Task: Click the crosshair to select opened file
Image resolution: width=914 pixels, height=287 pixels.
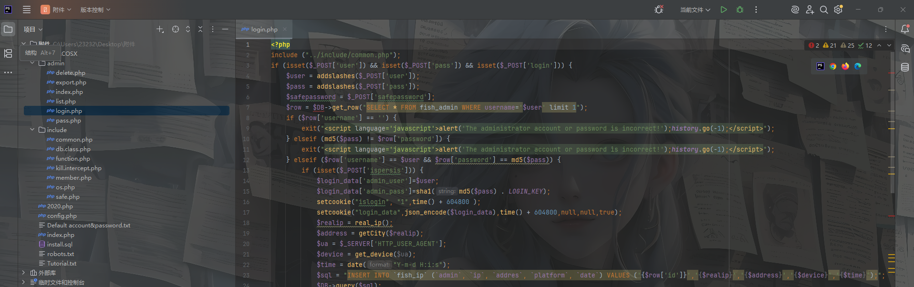Action: (x=176, y=29)
